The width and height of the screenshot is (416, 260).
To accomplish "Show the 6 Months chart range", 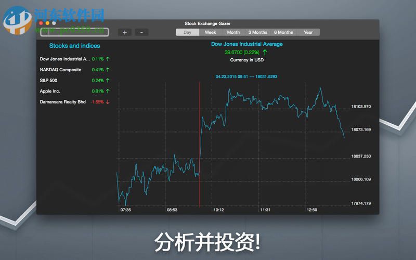I will (x=283, y=32).
